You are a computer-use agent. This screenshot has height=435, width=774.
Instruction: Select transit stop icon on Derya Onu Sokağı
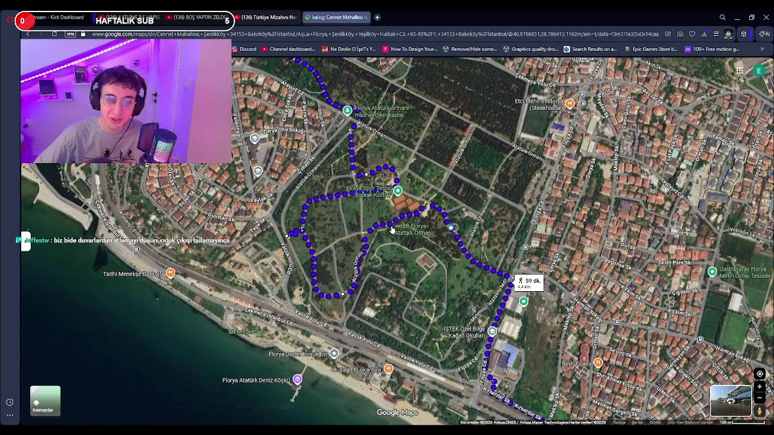[x=255, y=139]
